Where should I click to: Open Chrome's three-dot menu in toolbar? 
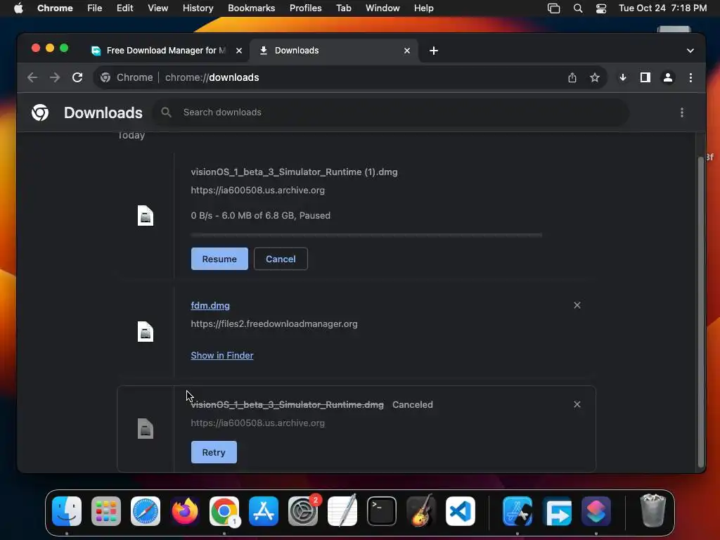[x=690, y=77]
